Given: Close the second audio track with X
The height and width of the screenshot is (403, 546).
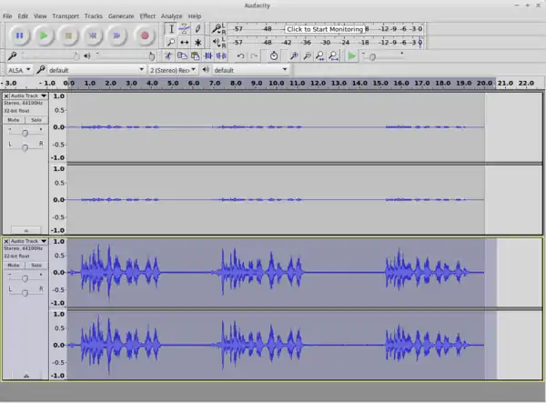Looking at the screenshot, I should pos(6,241).
